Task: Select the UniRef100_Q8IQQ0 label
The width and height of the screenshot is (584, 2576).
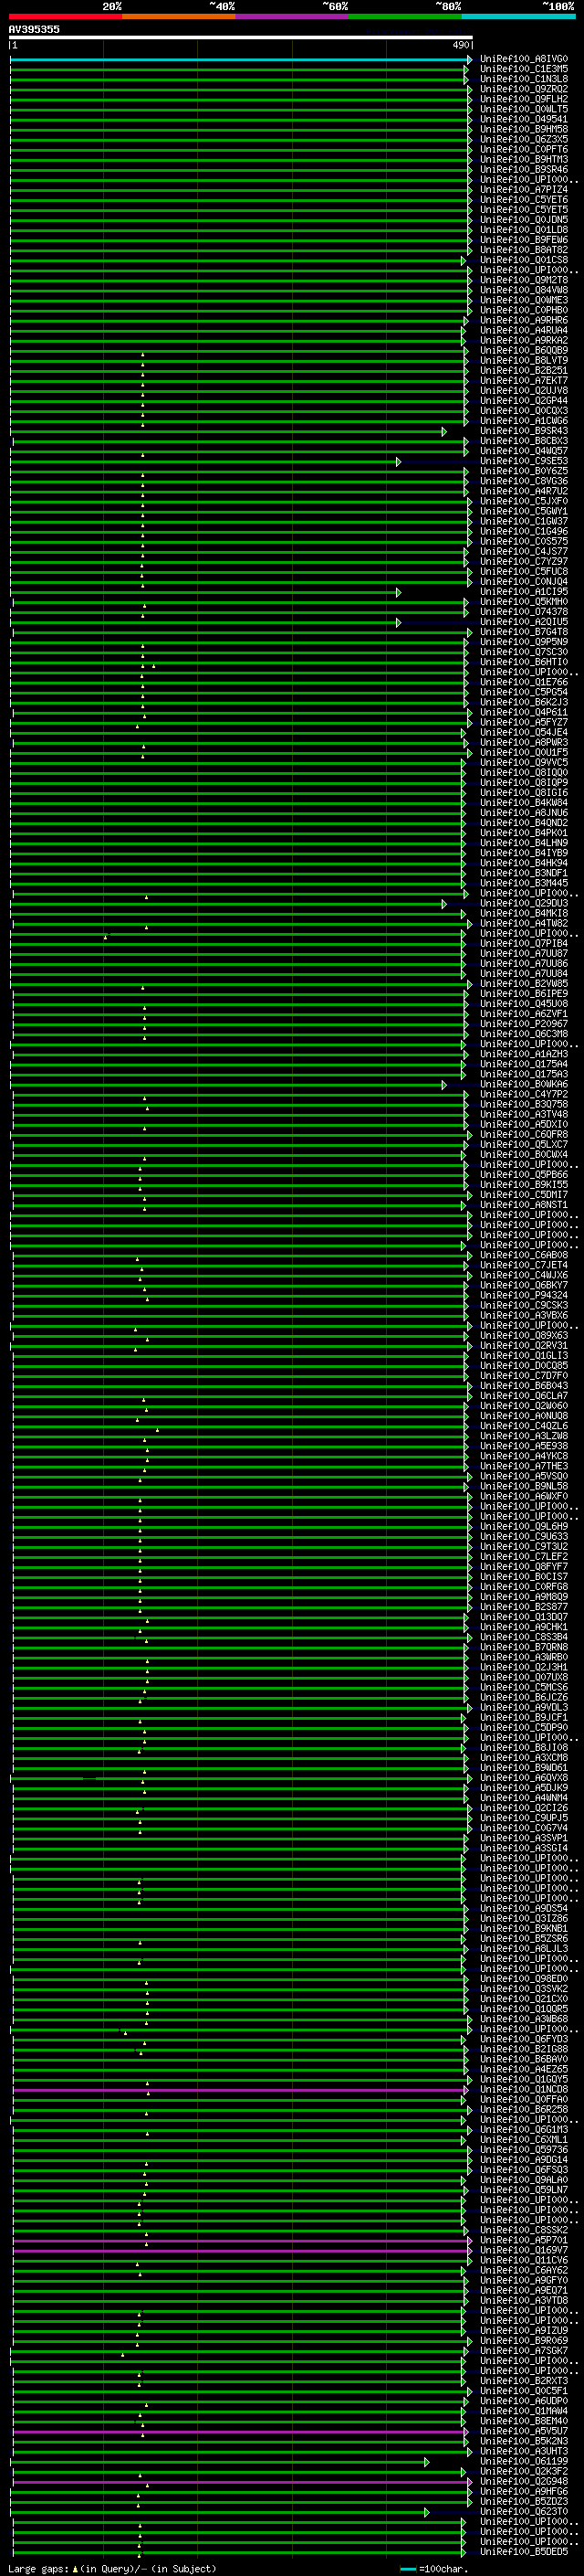Action: point(524,772)
